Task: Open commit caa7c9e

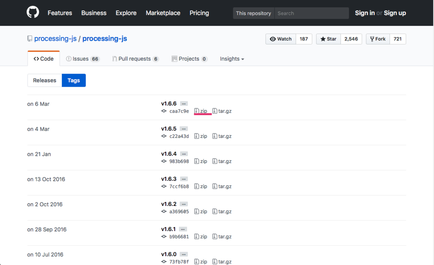Action: [x=179, y=111]
